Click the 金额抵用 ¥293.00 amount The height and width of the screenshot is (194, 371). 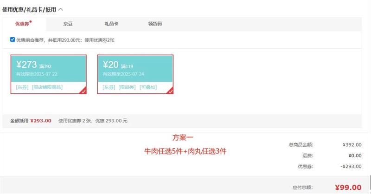tap(41, 121)
